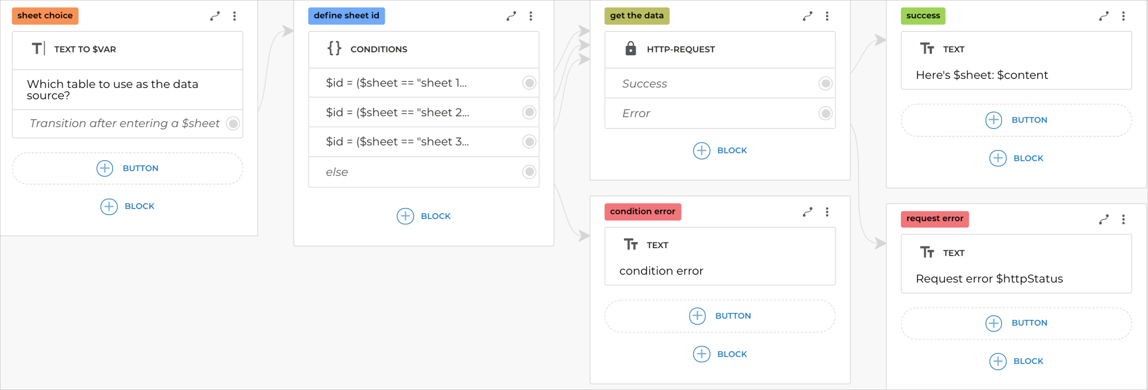Image resolution: width=1148 pixels, height=390 pixels.
Task: Click the Tt icon in condition error block
Action: [x=632, y=244]
